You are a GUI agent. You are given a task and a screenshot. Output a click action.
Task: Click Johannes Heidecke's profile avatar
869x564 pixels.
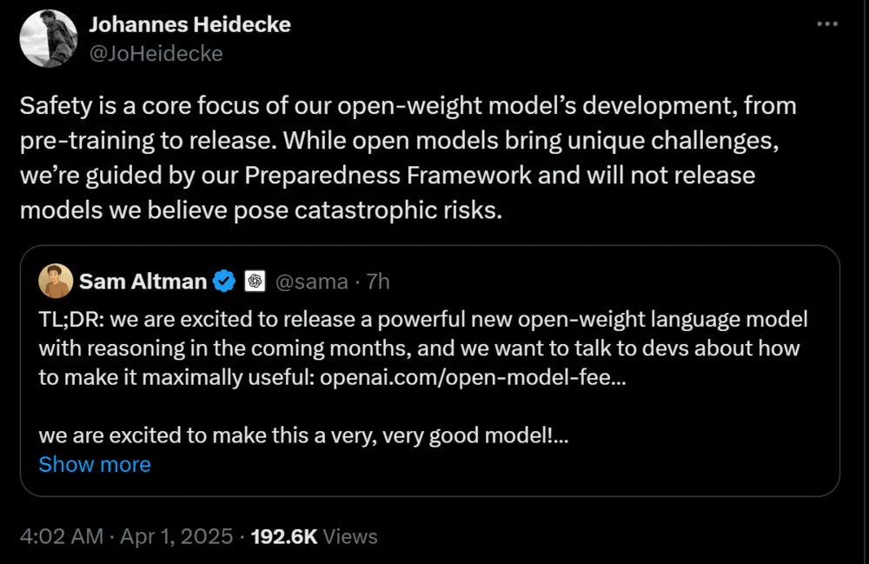click(x=50, y=39)
